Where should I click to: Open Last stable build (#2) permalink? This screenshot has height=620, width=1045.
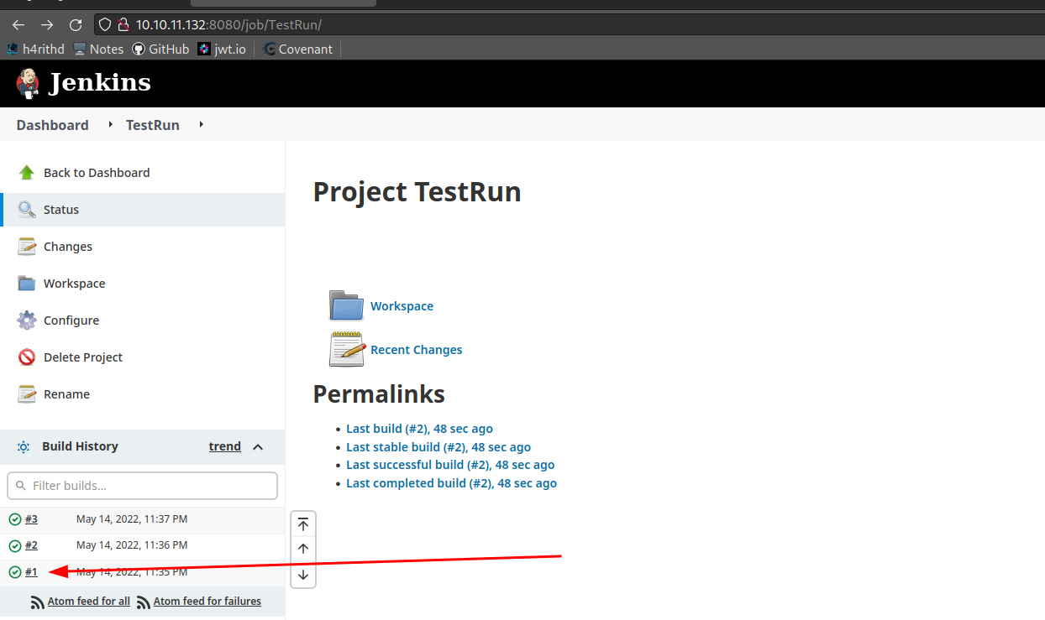coord(438,447)
